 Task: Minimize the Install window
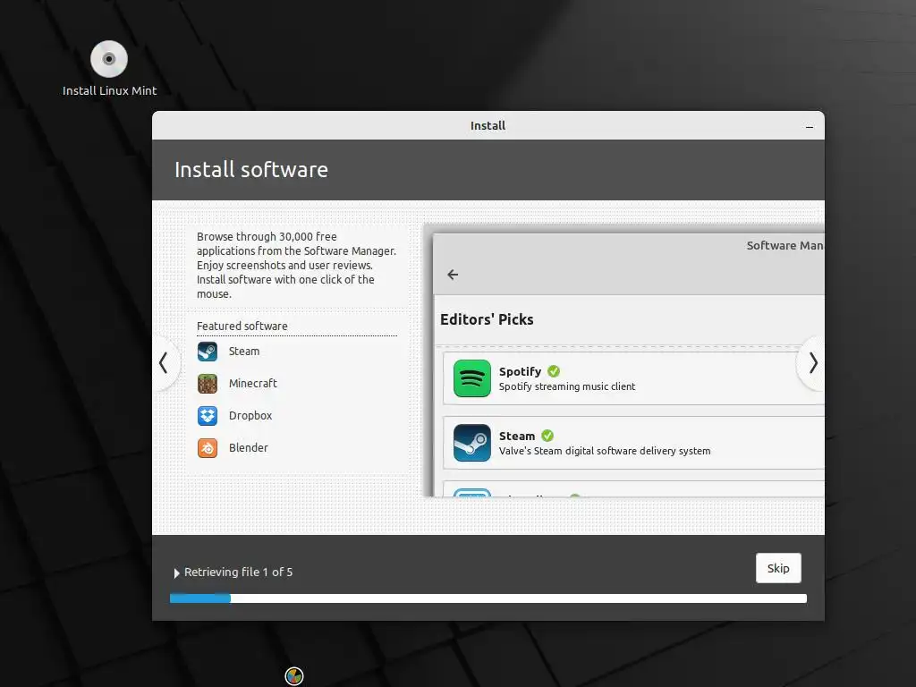pyautogui.click(x=809, y=126)
